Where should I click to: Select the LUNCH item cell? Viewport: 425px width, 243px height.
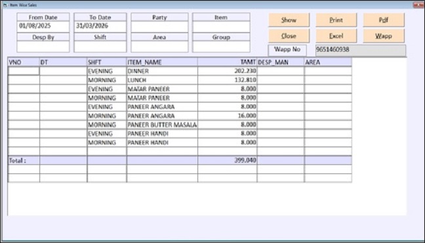pos(162,80)
